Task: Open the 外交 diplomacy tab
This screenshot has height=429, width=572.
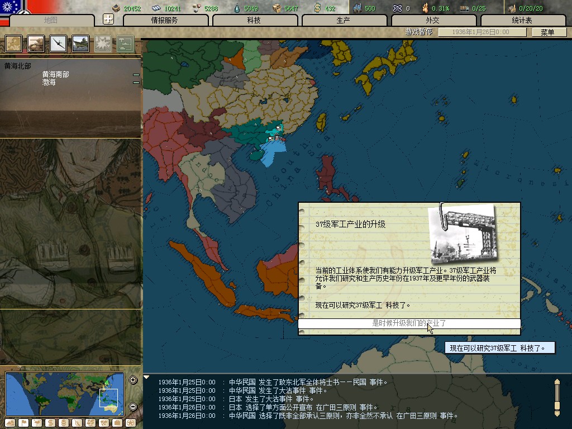Action: click(433, 20)
